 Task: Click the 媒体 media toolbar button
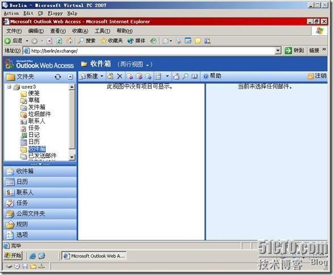pos(136,40)
